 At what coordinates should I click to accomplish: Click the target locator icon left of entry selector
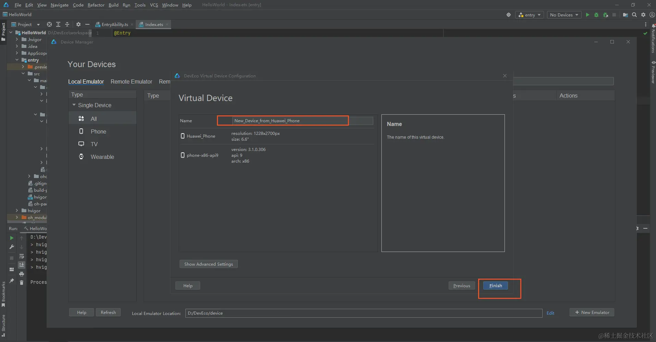pos(509,15)
